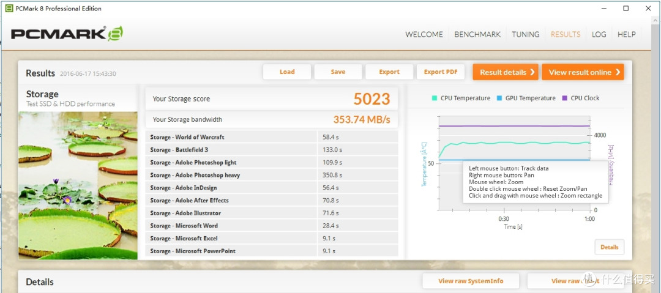Viewport: 661px width, 293px height.
Task: Open the TUNING tab
Action: (526, 35)
